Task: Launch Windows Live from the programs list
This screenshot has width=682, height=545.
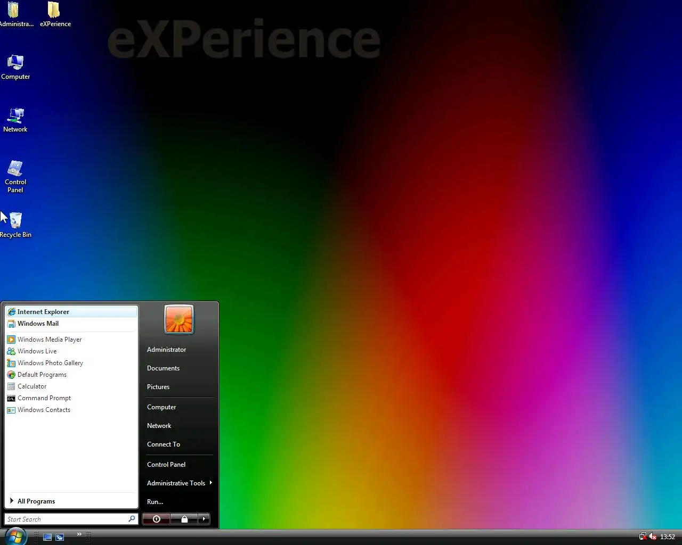Action: 71,351
